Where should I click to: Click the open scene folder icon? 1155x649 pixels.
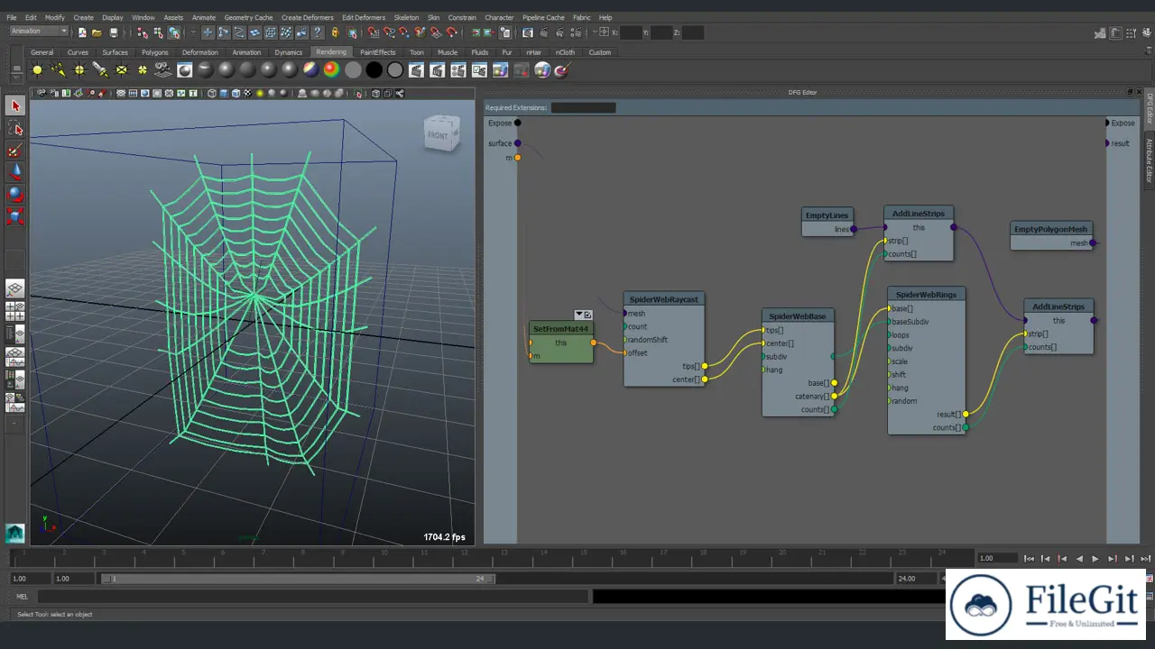click(97, 32)
